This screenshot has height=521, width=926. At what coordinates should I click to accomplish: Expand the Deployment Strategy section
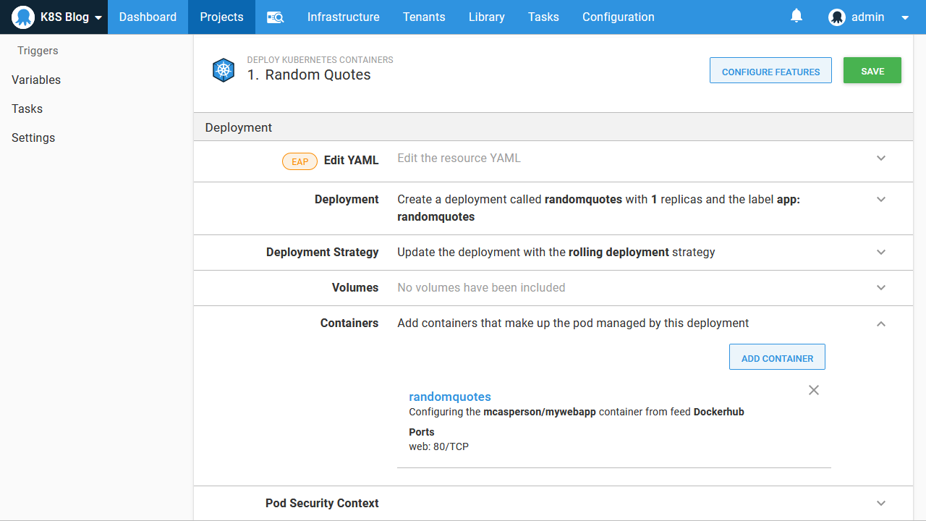tap(881, 253)
